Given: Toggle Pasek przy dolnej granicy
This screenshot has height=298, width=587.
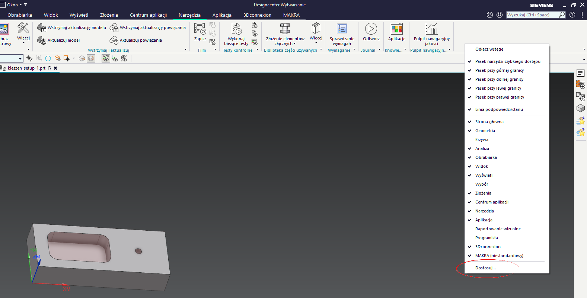Looking at the screenshot, I should (507, 79).
